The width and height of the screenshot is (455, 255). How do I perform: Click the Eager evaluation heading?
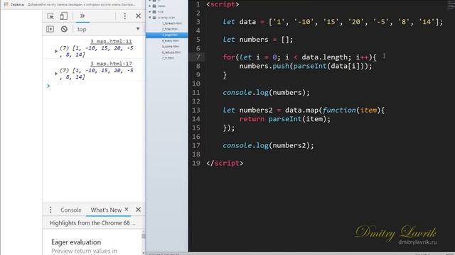click(76, 242)
